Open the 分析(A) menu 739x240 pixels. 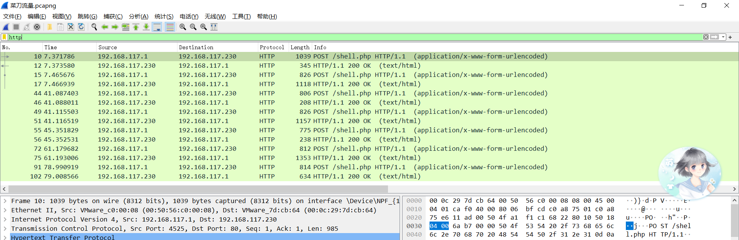(x=138, y=17)
